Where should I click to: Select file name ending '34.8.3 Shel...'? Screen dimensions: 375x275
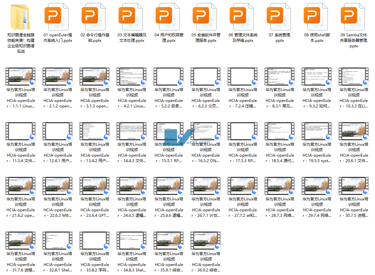132,262
